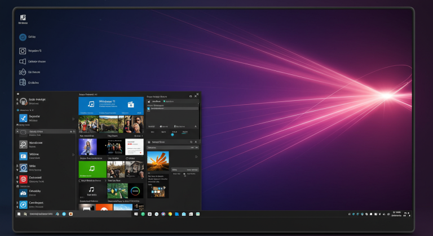Open the Start button on the taskbar
Image resolution: width=433 pixels, height=236 pixels.
click(19, 214)
